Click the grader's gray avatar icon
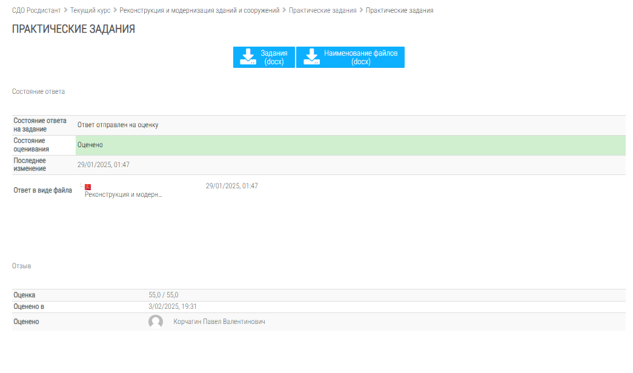The width and height of the screenshot is (633, 373). point(156,322)
